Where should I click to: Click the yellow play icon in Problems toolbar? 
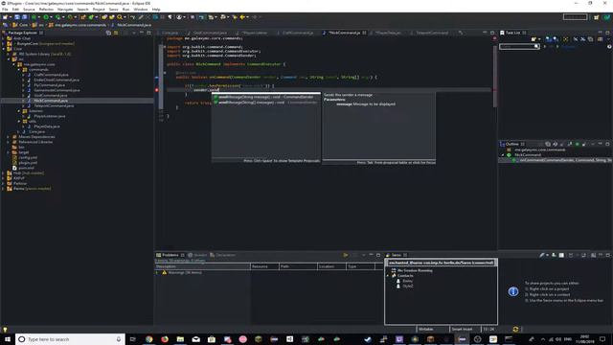(x=346, y=255)
